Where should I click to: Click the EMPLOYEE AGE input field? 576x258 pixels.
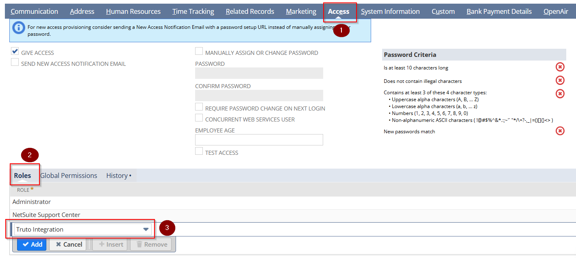pos(259,139)
